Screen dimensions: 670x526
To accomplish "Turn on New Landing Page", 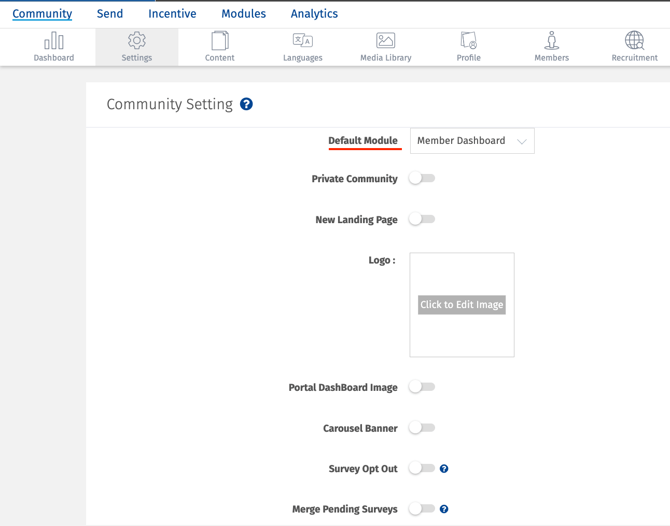I will 422,218.
